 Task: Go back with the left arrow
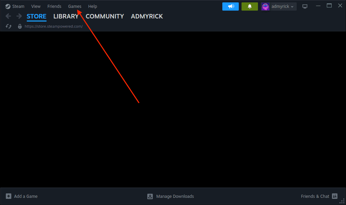8,16
